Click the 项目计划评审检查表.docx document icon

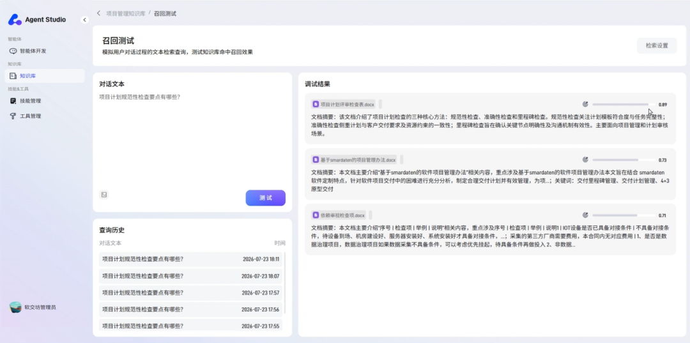tap(316, 104)
